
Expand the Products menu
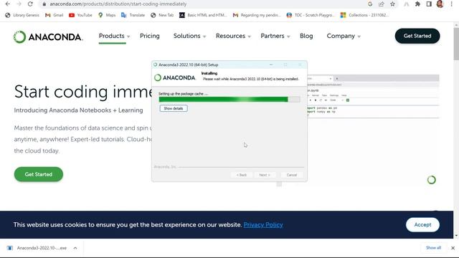114,36
